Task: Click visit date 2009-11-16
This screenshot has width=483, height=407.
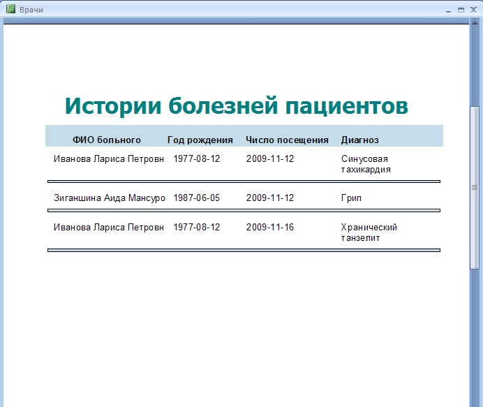Action: pyautogui.click(x=270, y=227)
